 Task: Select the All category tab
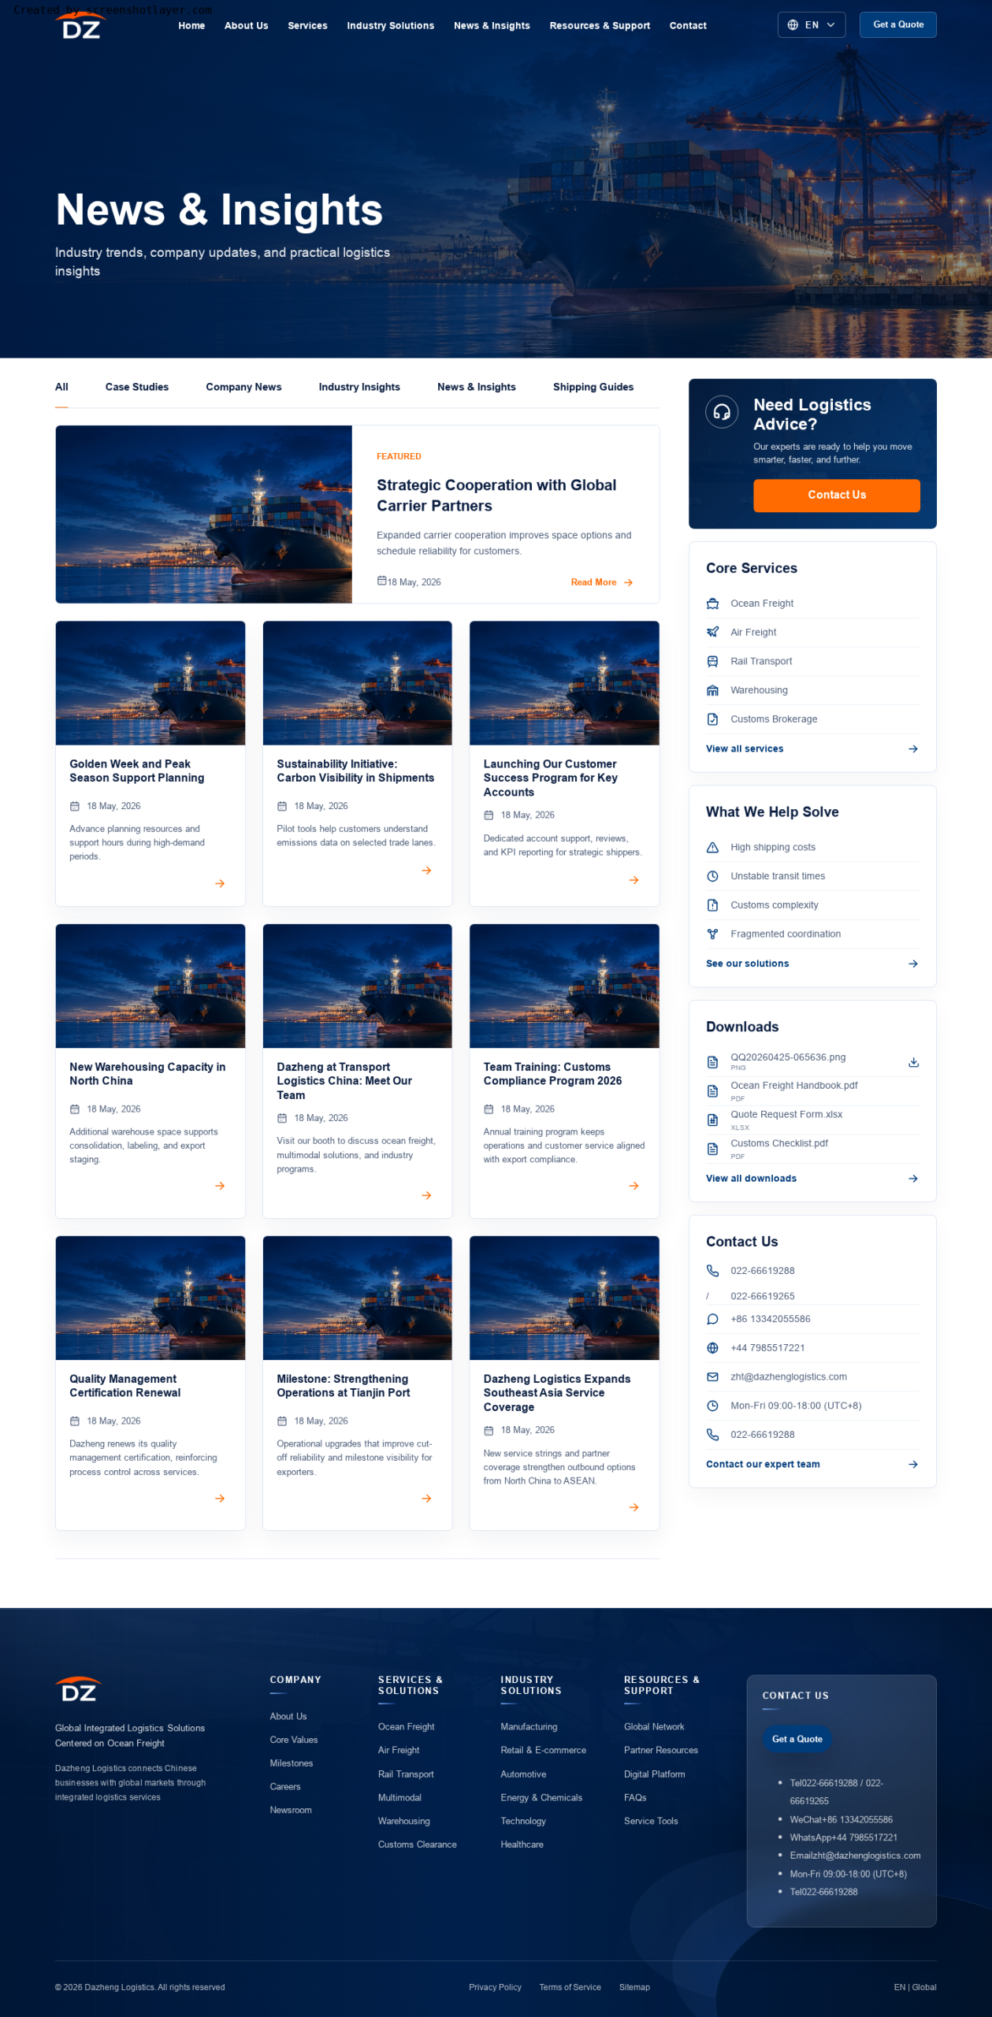[61, 387]
